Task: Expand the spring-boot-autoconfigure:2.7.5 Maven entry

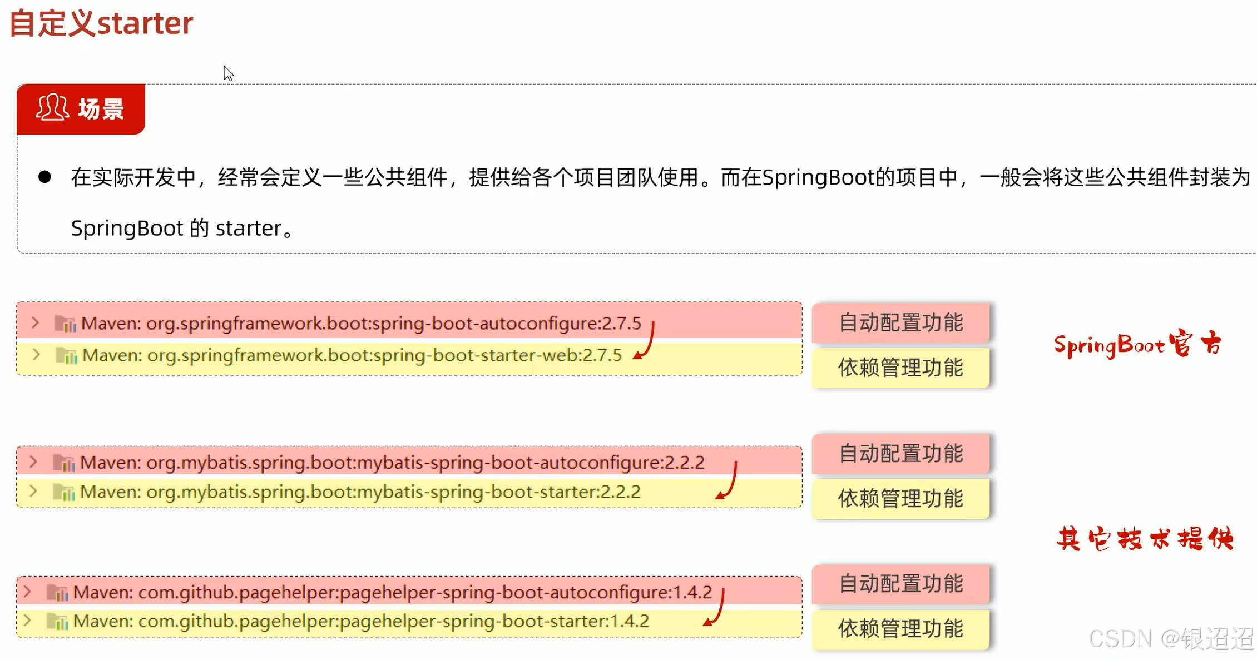Action: [35, 323]
